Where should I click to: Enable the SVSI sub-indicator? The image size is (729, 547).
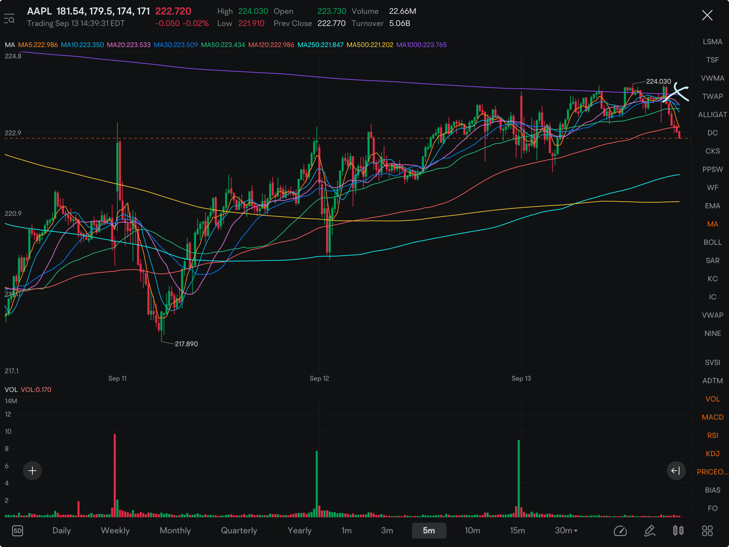coord(712,362)
